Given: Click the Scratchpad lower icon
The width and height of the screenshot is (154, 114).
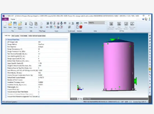Looking at the screenshot, I should pyautogui.click(x=69, y=27).
